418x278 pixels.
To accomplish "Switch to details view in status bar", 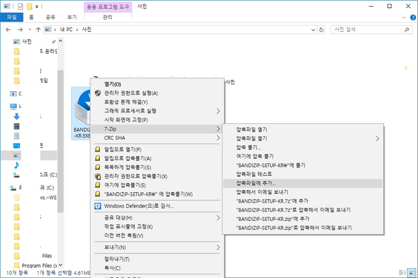I will (x=402, y=273).
